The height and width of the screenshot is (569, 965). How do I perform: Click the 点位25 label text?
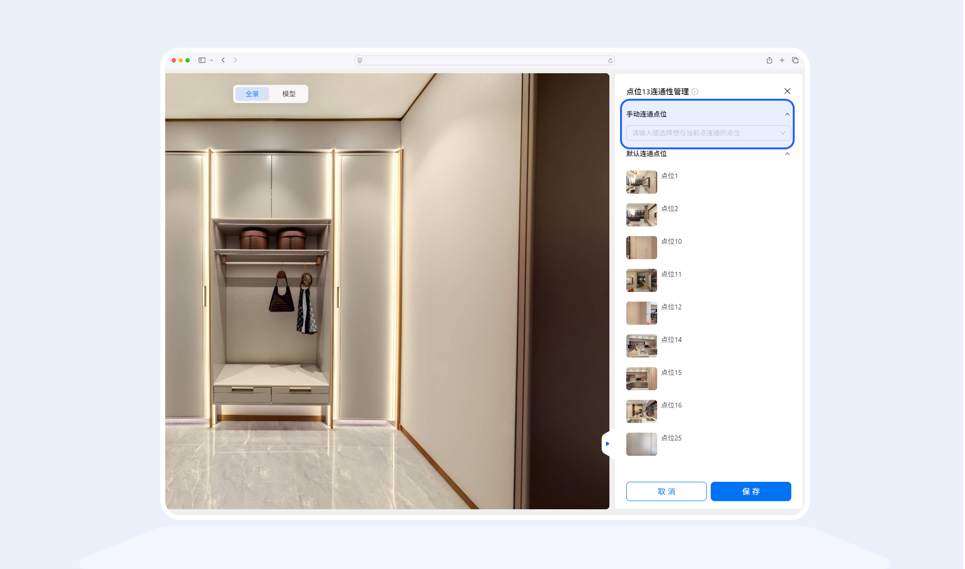coord(671,438)
